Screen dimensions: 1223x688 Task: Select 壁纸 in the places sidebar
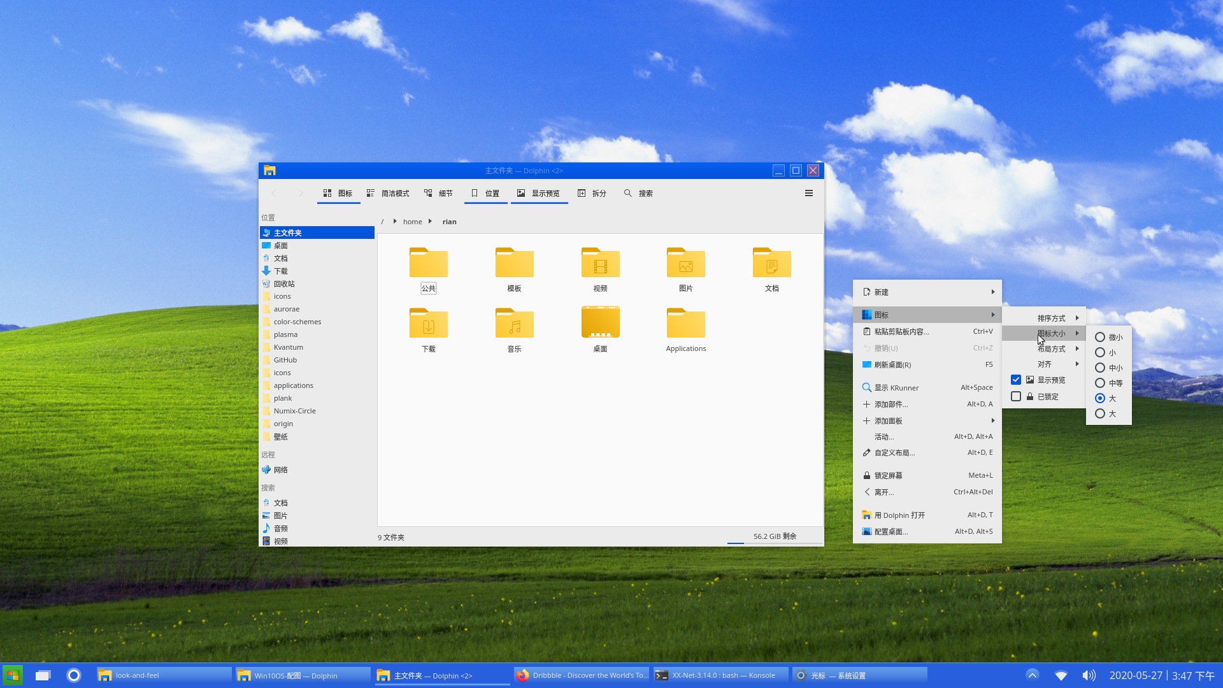click(x=317, y=436)
